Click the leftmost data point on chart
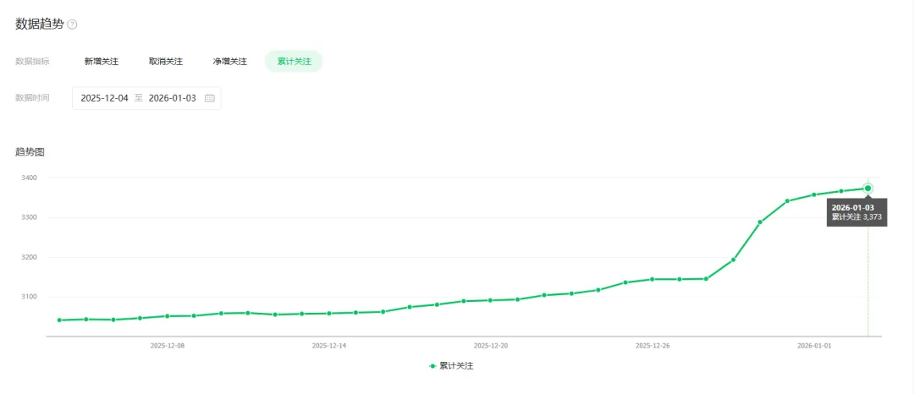Viewport: 914px width, 394px height. 59,320
